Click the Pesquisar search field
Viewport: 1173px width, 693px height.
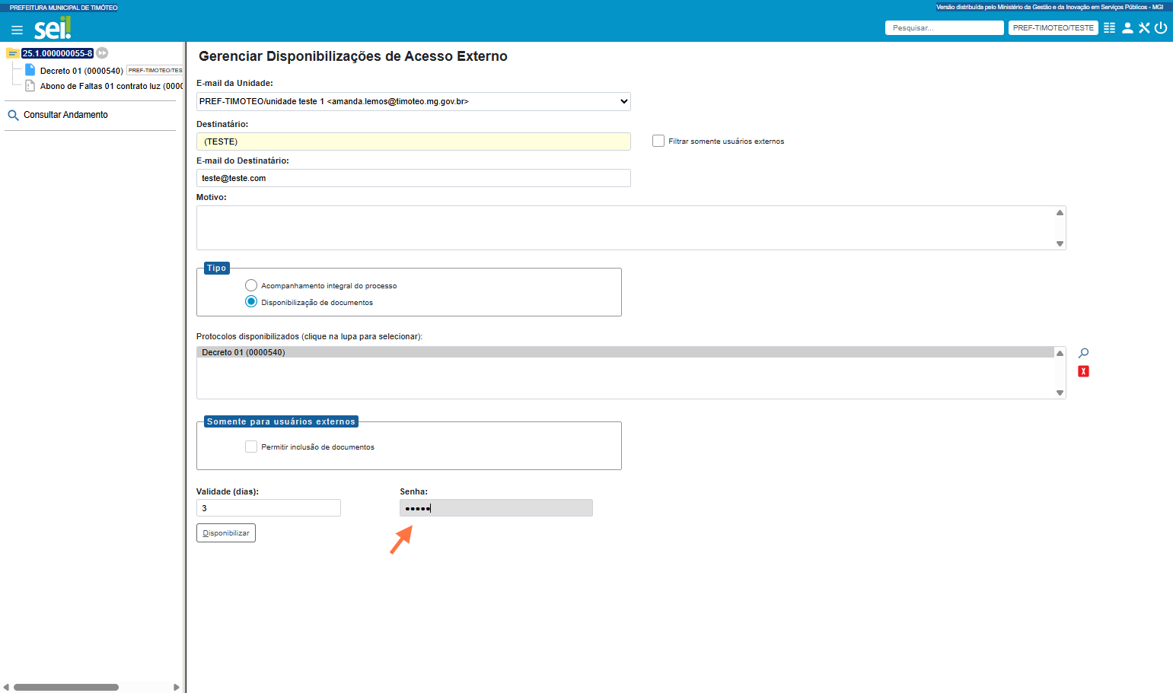(x=944, y=28)
